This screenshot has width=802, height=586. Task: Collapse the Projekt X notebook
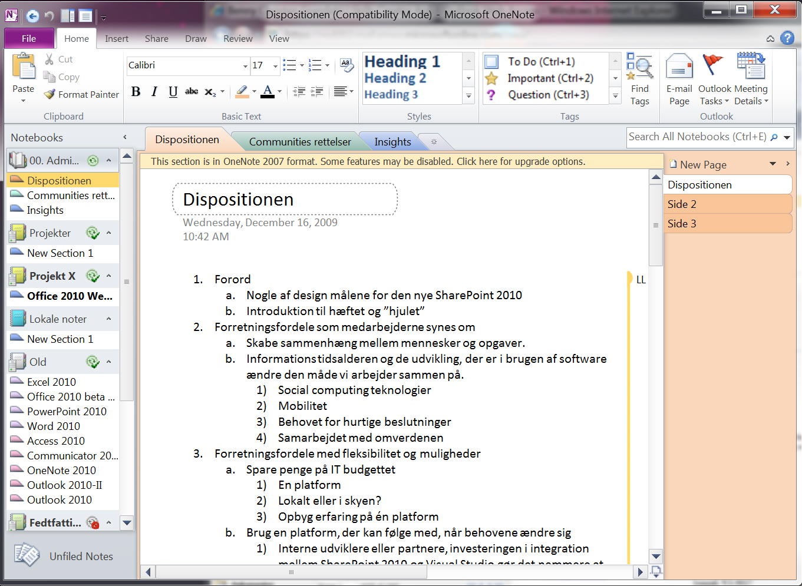[x=109, y=276]
